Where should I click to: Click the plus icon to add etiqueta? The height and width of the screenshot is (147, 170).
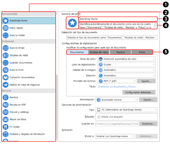tap(99, 117)
